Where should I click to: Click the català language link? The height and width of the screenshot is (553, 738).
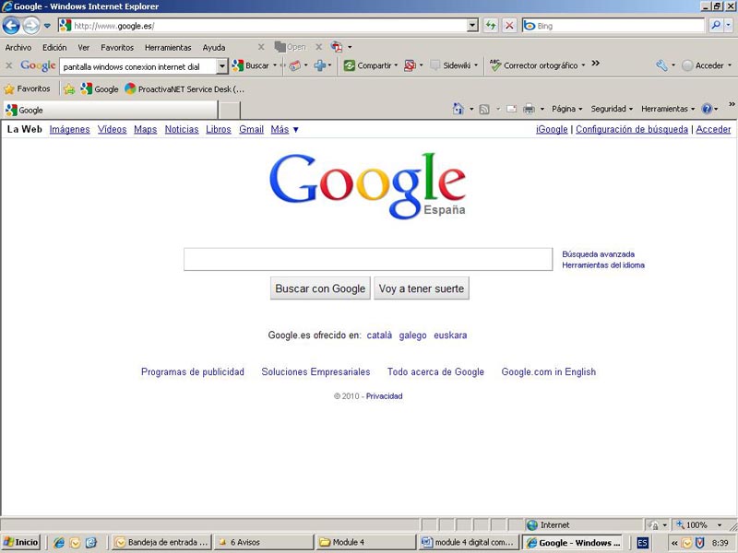point(379,335)
